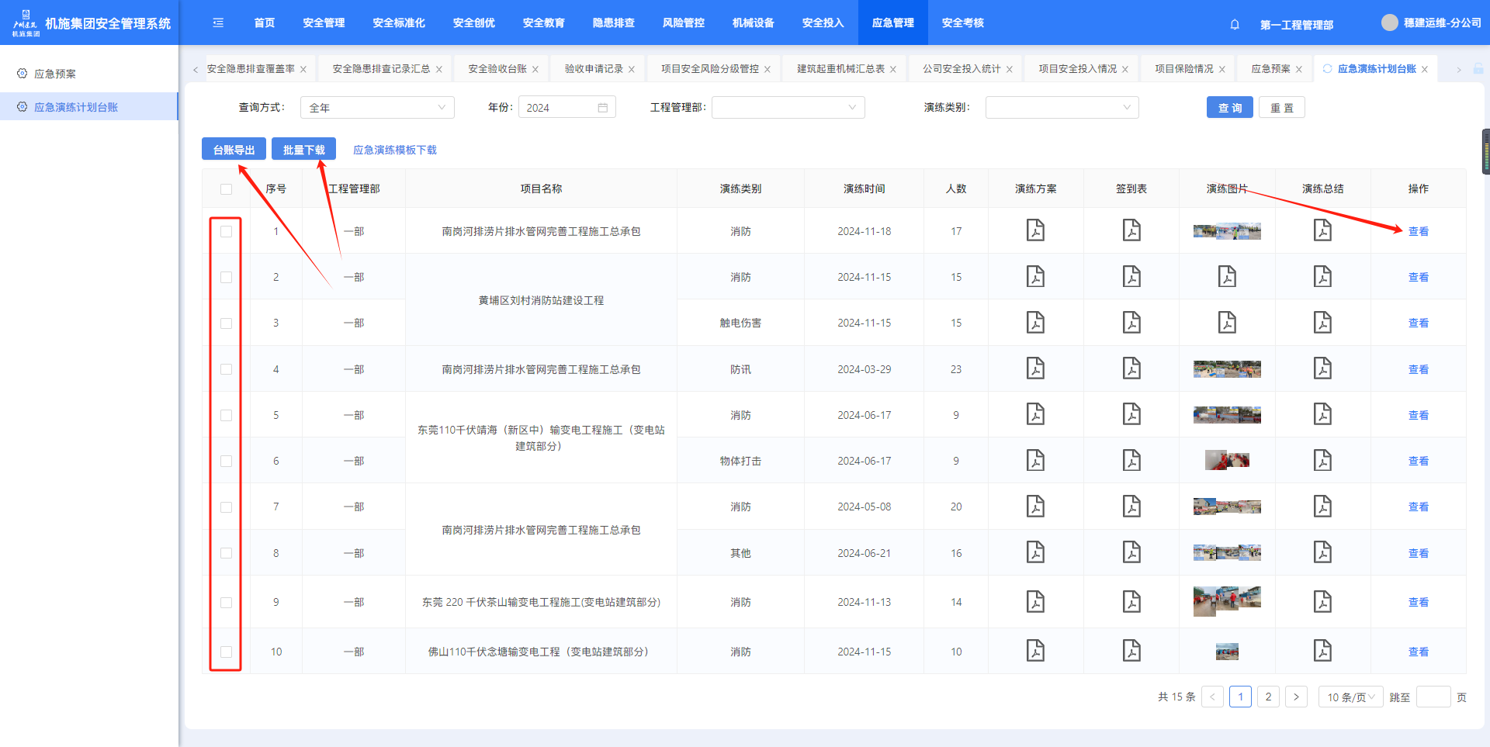Viewport: 1490px width, 747px height.
Task: Expand the 查询方式 dropdown showing 全年
Action: 377,108
